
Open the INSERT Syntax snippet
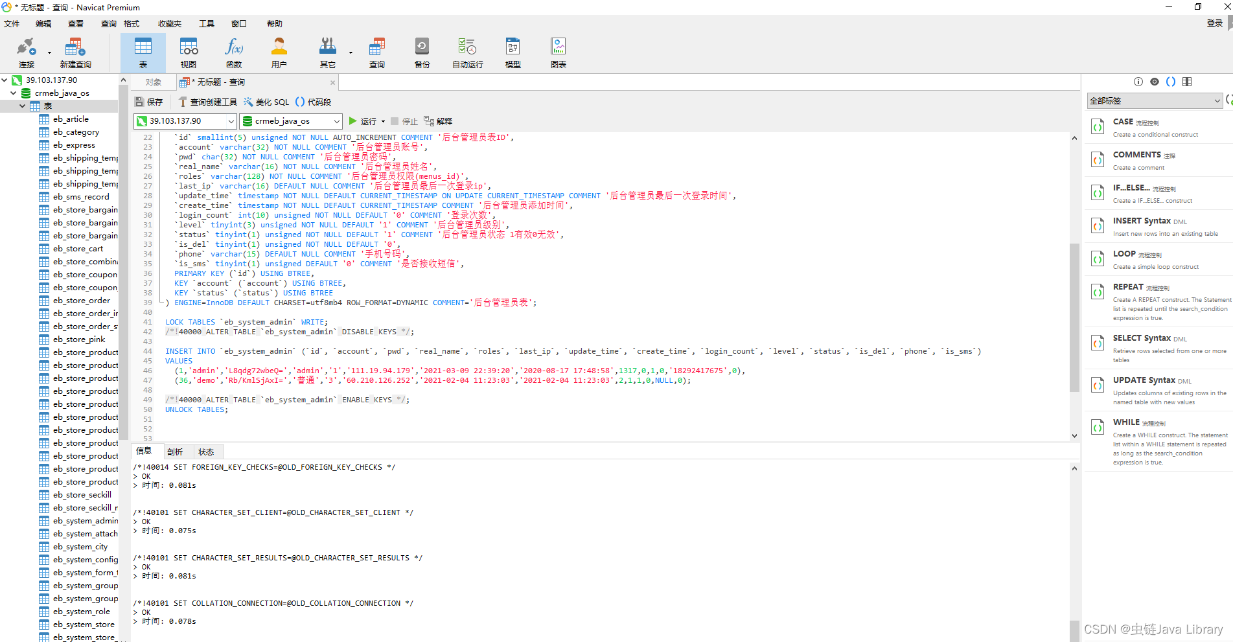click(1158, 226)
